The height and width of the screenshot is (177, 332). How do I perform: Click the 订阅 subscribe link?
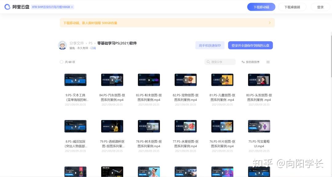coord(93,48)
